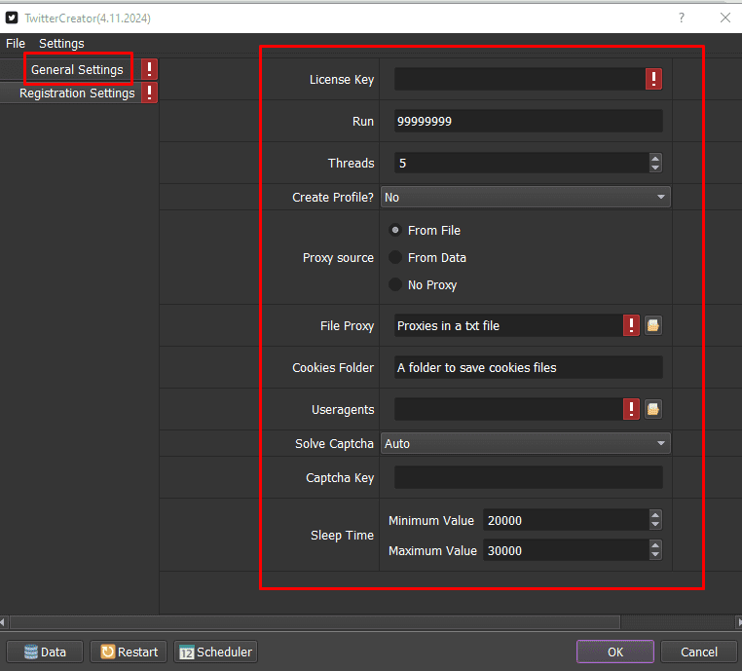Click the Useragents input field
Image resolution: width=742 pixels, height=671 pixels.
[x=508, y=409]
